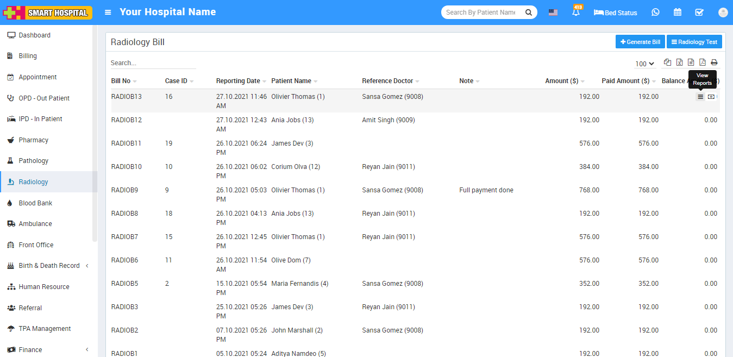Click the Radiology Test button
Screen dimensions: 733x357
[x=694, y=42]
